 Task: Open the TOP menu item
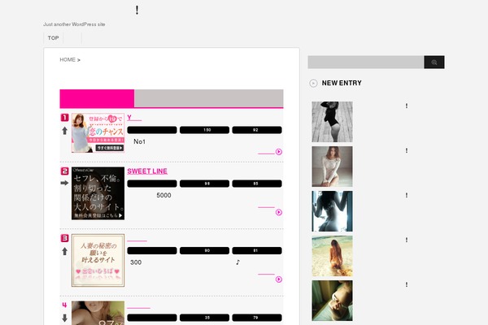(x=53, y=38)
